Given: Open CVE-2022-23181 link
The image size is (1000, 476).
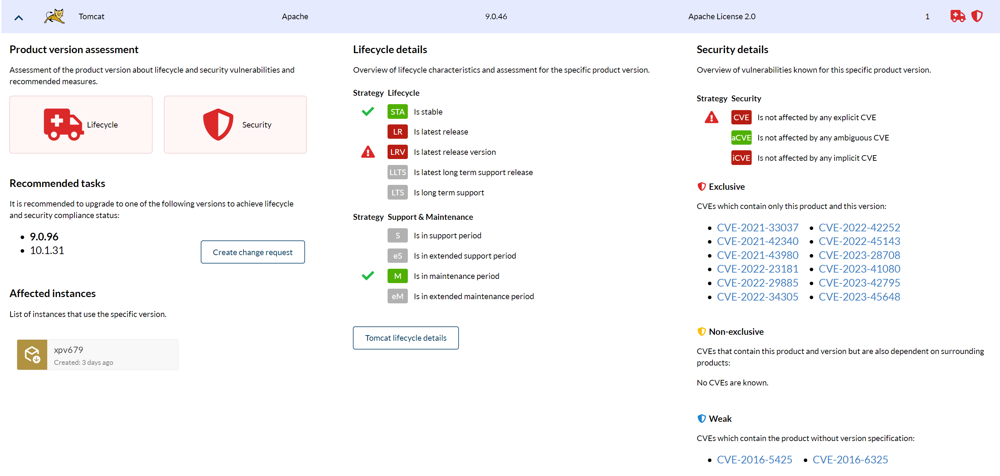Looking at the screenshot, I should coord(757,269).
